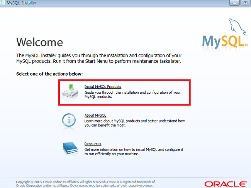Viewport: 251px width, 188px height.
Task: Click the MySQL dolphin logo
Action: [224, 34]
